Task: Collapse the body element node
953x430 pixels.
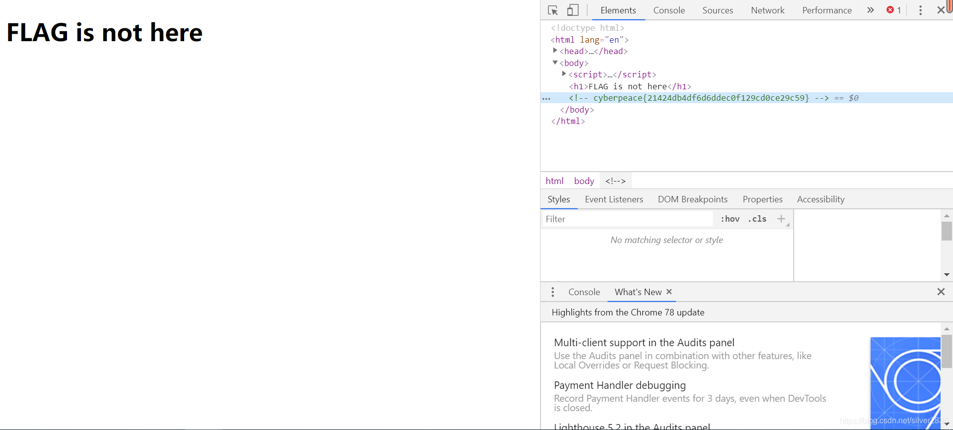Action: (555, 62)
